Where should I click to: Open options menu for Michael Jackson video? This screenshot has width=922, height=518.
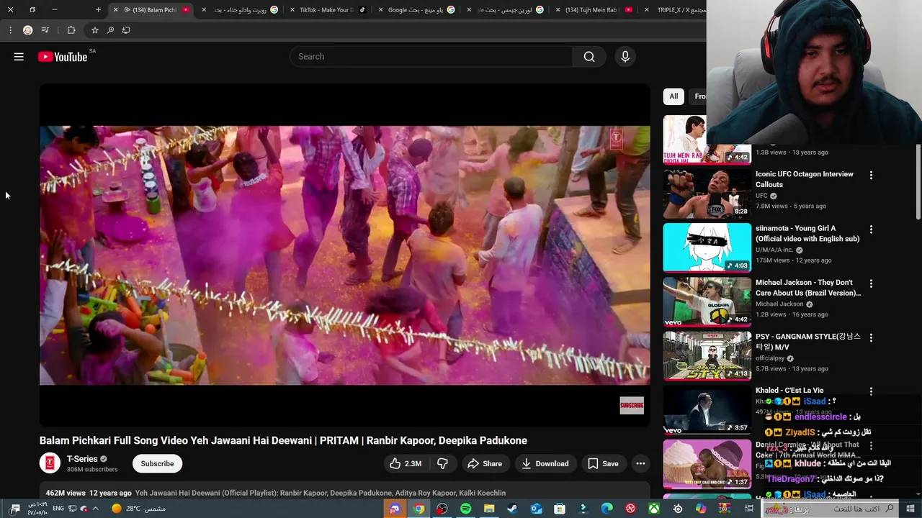[871, 283]
